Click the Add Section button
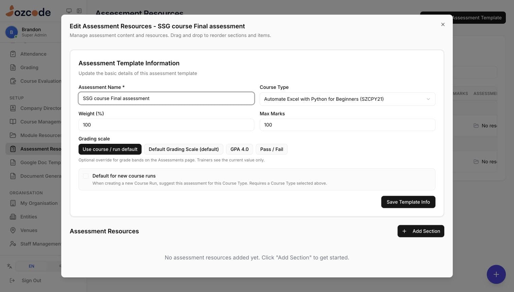 [421, 231]
